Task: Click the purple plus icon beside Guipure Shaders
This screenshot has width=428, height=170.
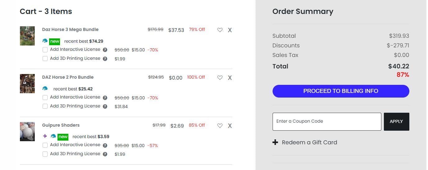Action: point(45,136)
